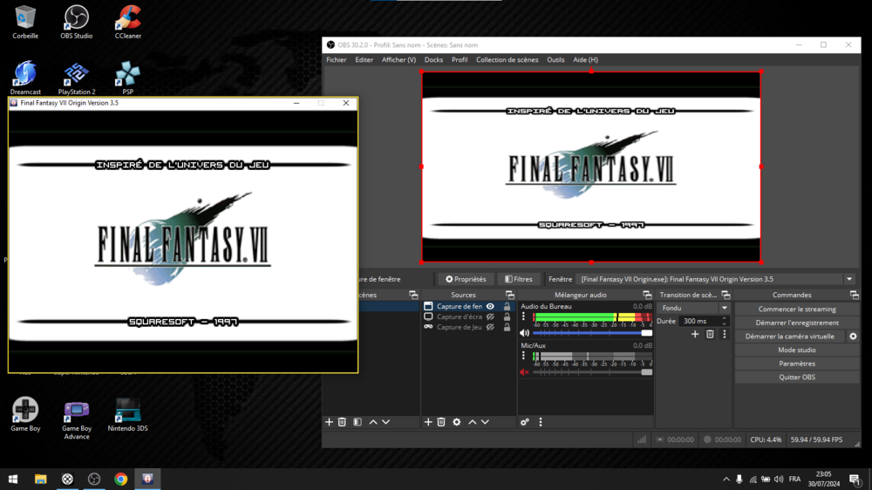This screenshot has height=490, width=872.
Task: Mute the Audio du Bureau speaker icon
Action: (x=524, y=333)
